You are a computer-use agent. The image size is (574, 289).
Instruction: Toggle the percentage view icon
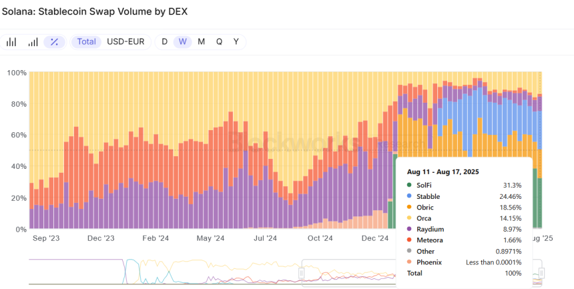point(54,42)
